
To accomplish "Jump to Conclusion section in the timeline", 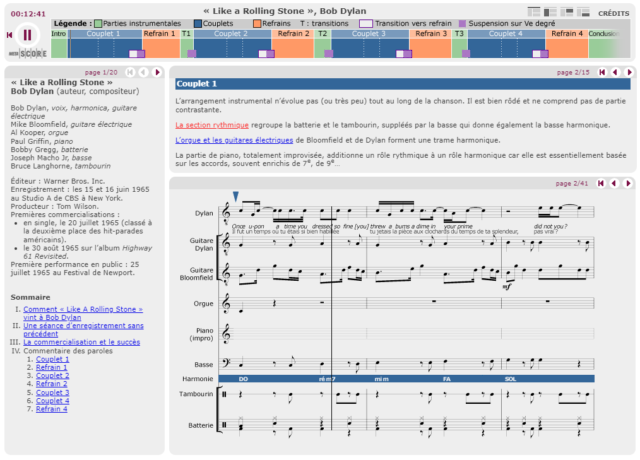I will coord(604,34).
